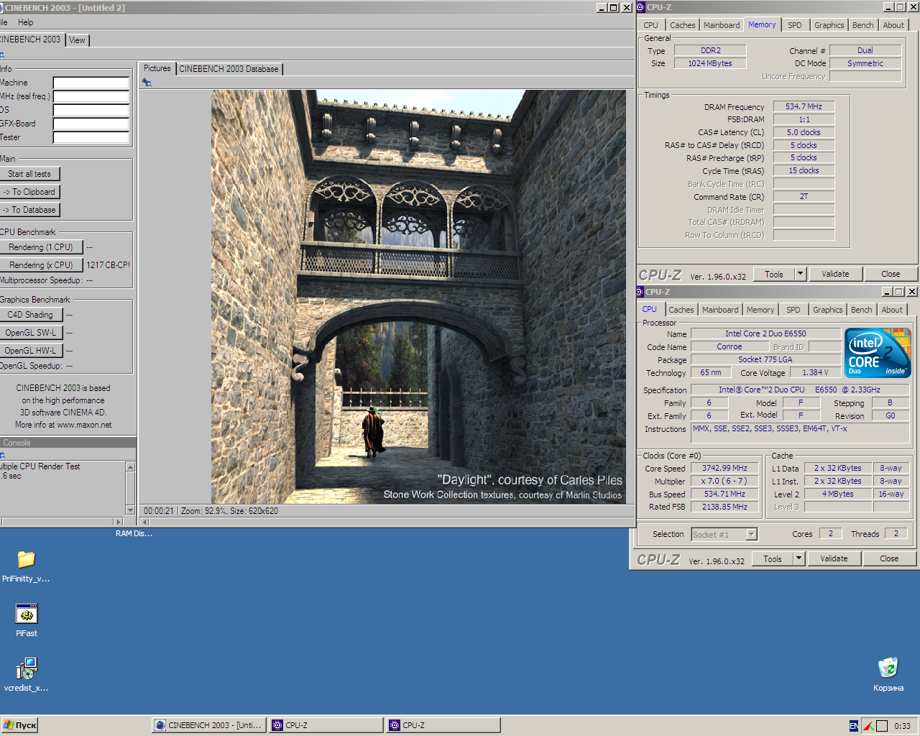Image resolution: width=920 pixels, height=736 pixels.
Task: Open the Пуск start button
Action: click(x=19, y=725)
